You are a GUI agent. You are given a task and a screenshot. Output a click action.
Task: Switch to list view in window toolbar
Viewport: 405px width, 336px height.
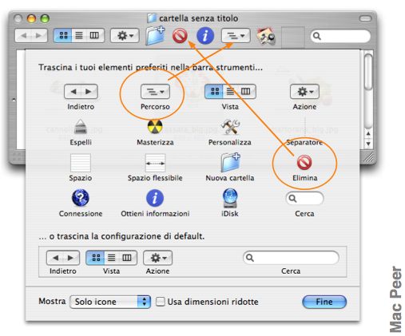click(79, 35)
